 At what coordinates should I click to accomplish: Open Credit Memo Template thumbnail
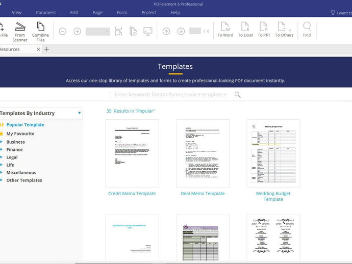click(132, 153)
